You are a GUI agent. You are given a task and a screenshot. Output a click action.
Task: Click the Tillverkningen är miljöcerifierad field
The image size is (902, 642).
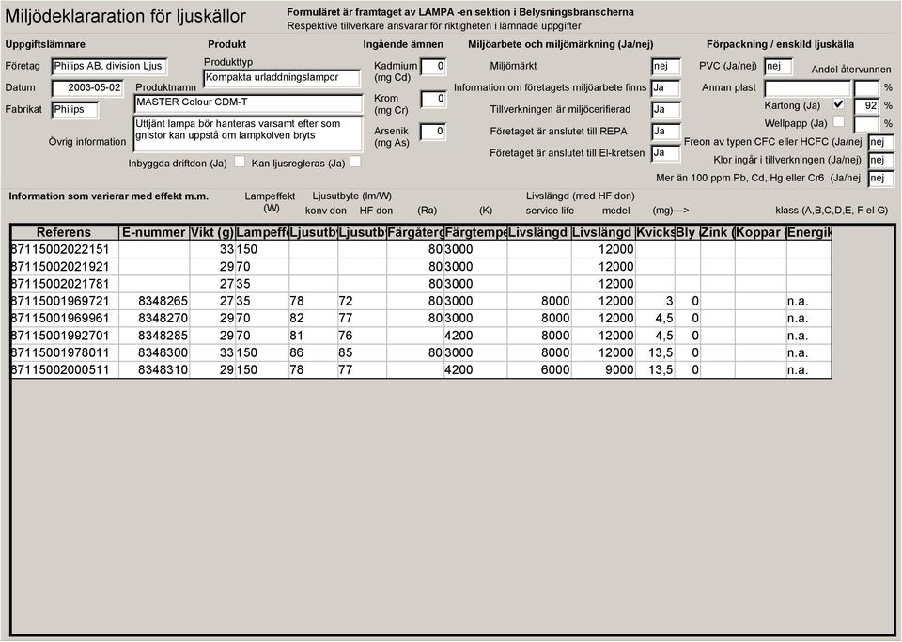[666, 110]
